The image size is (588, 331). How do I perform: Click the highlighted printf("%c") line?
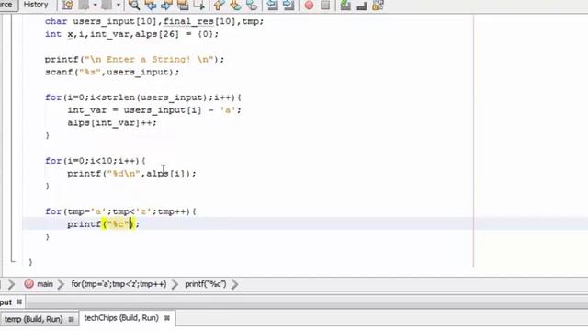coord(103,224)
